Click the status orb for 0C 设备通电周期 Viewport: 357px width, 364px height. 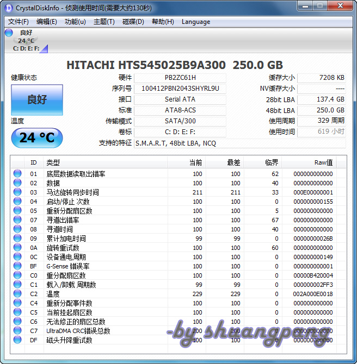pos(17,257)
